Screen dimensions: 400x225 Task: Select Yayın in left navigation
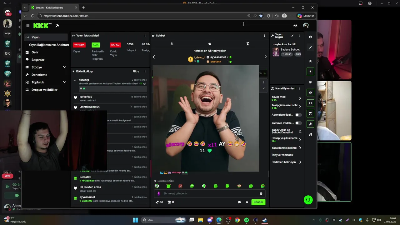[x=46, y=37]
